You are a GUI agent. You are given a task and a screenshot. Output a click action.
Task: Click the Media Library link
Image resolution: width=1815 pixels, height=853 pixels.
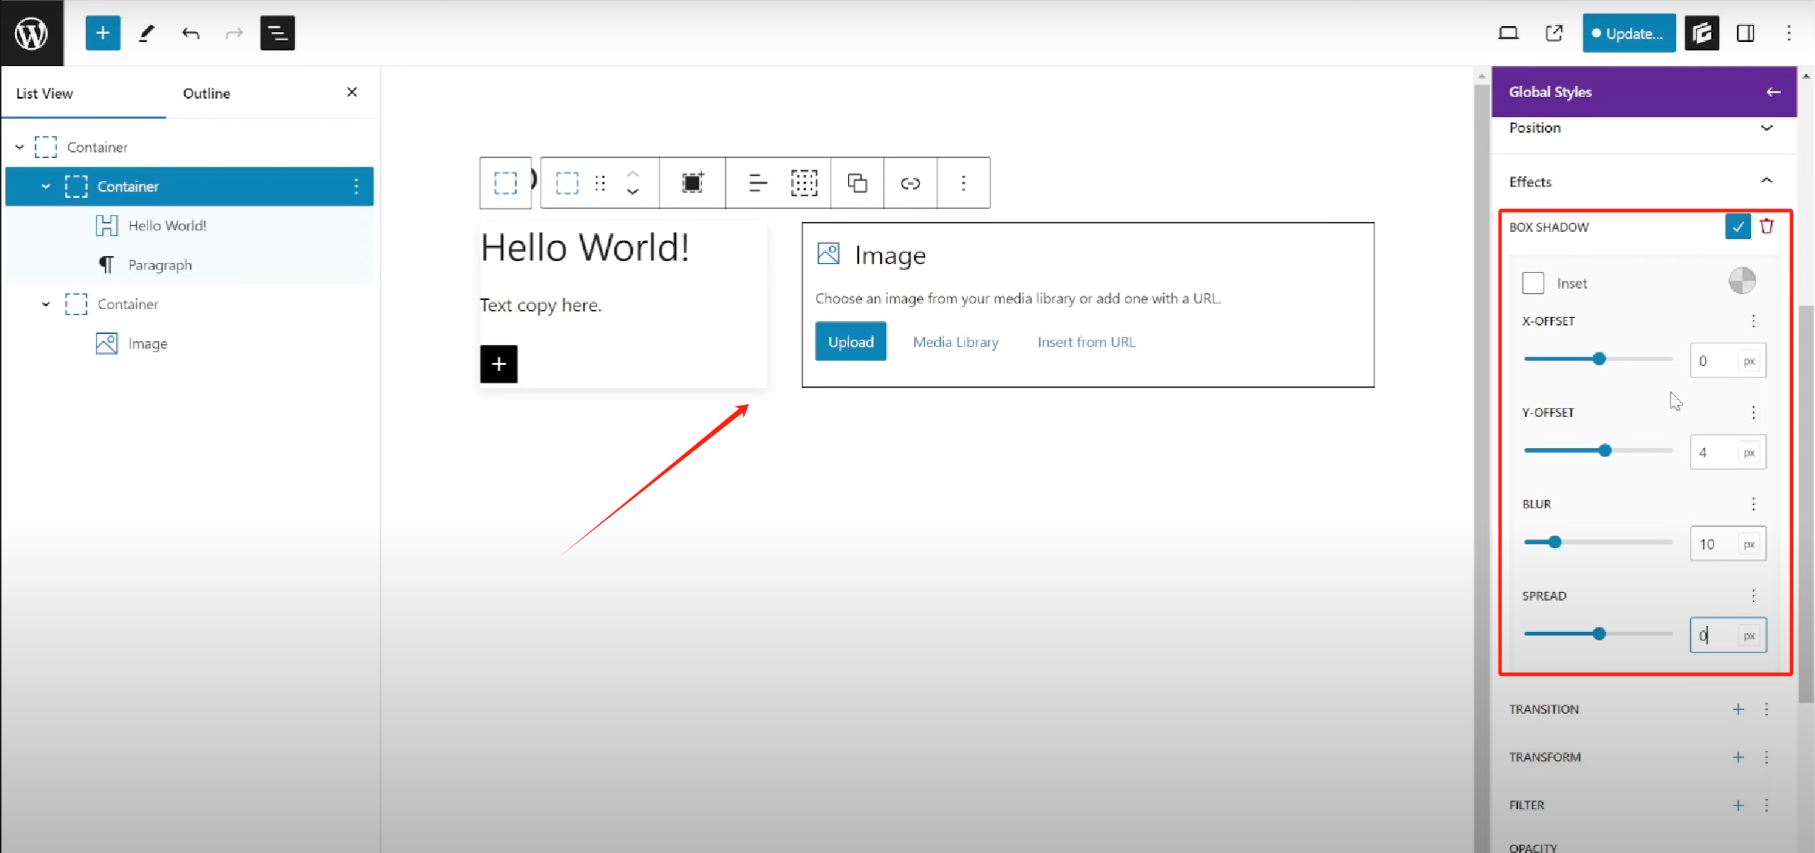(955, 342)
